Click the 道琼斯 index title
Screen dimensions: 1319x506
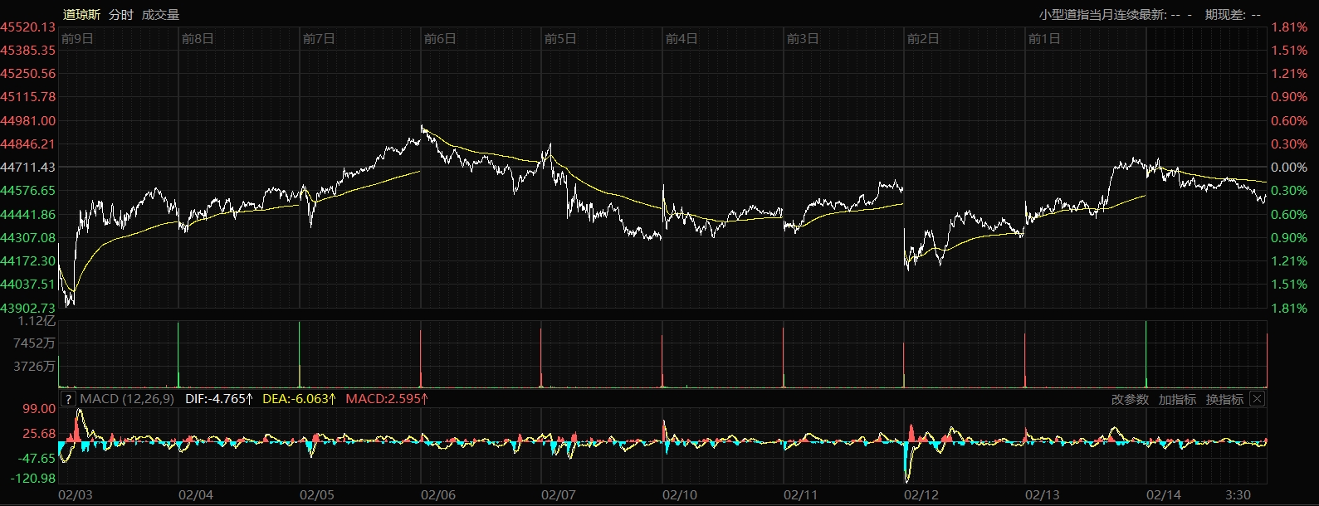pos(81,14)
